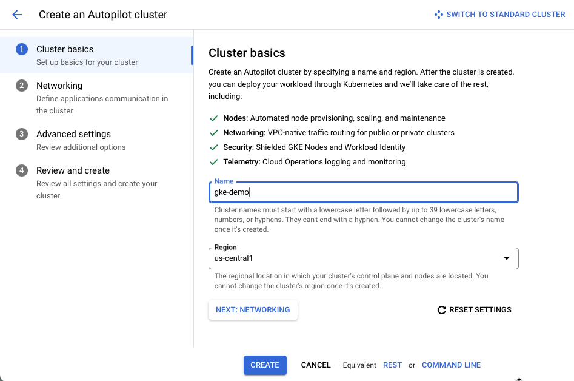Click the refresh icon beside Reset Settings

tap(442, 309)
